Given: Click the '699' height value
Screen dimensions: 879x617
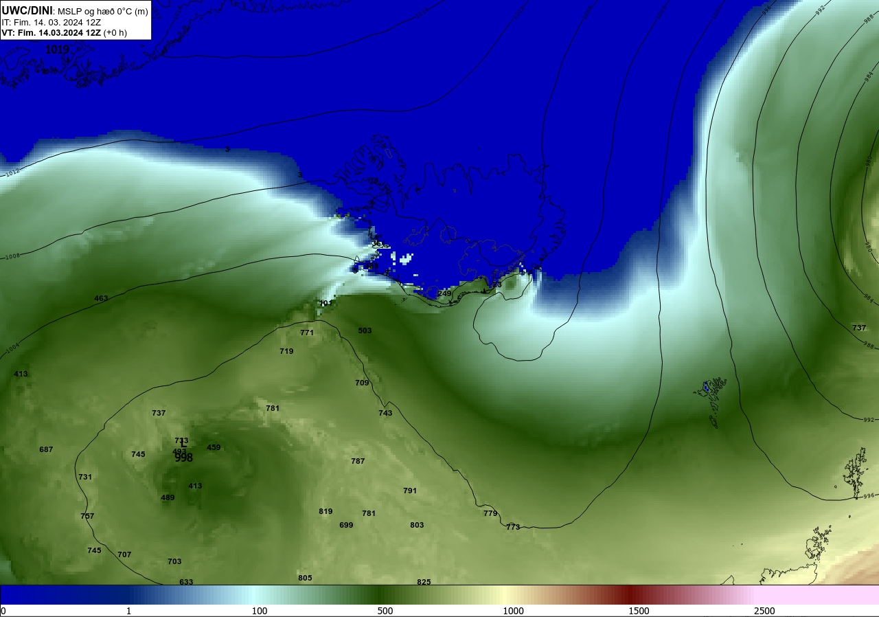Looking at the screenshot, I should pos(346,525).
